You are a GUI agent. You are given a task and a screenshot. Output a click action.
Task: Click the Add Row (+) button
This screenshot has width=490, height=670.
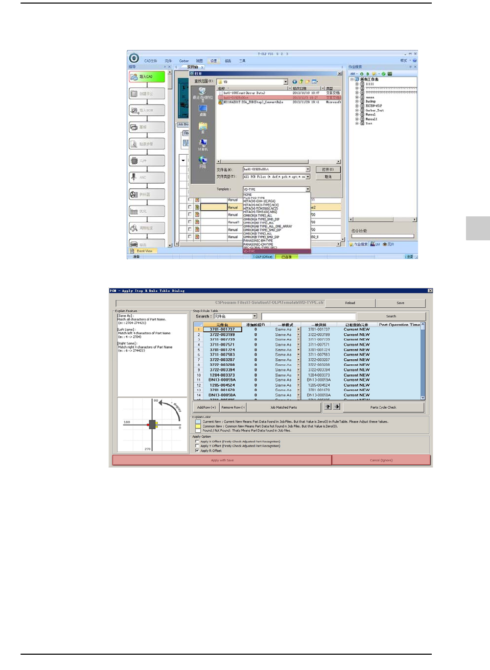pos(206,407)
